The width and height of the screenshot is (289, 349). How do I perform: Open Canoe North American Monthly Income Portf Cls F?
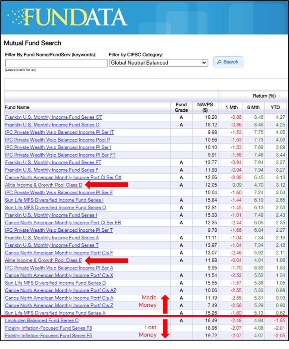[59, 253]
